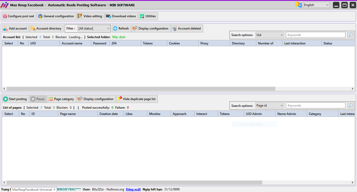357x192 pixels.
Task: Open the language selector dropdown
Action: (x=316, y=5)
